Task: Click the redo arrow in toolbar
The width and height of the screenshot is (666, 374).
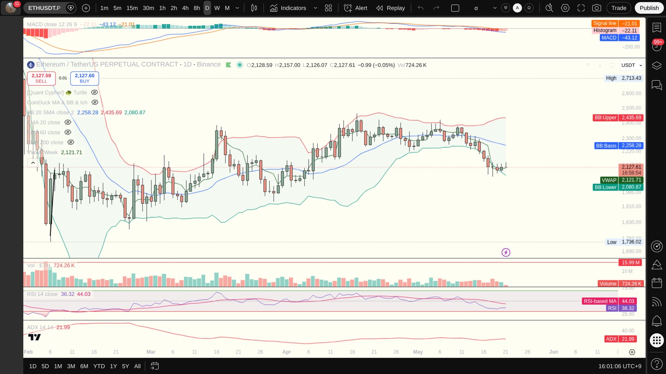Action: [436, 8]
